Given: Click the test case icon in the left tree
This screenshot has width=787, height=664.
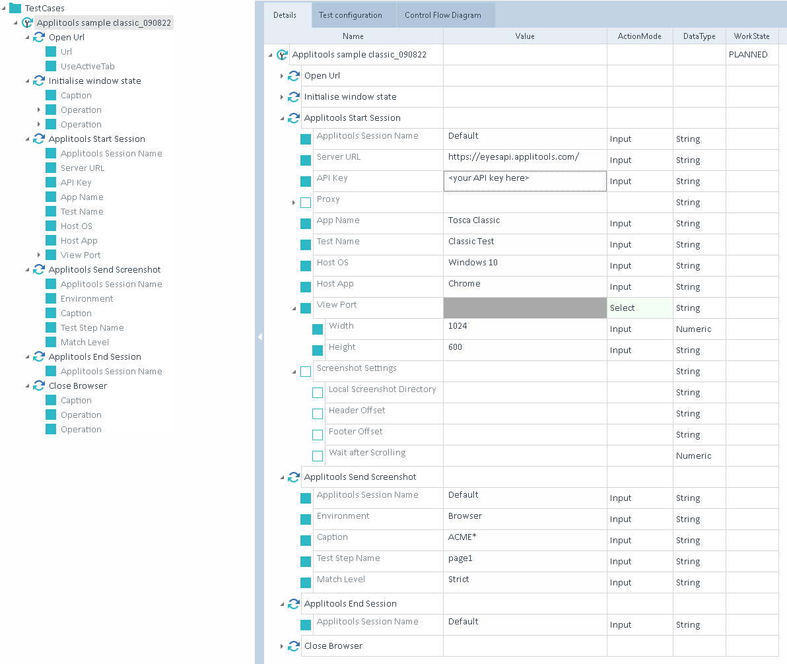Looking at the screenshot, I should tap(27, 22).
